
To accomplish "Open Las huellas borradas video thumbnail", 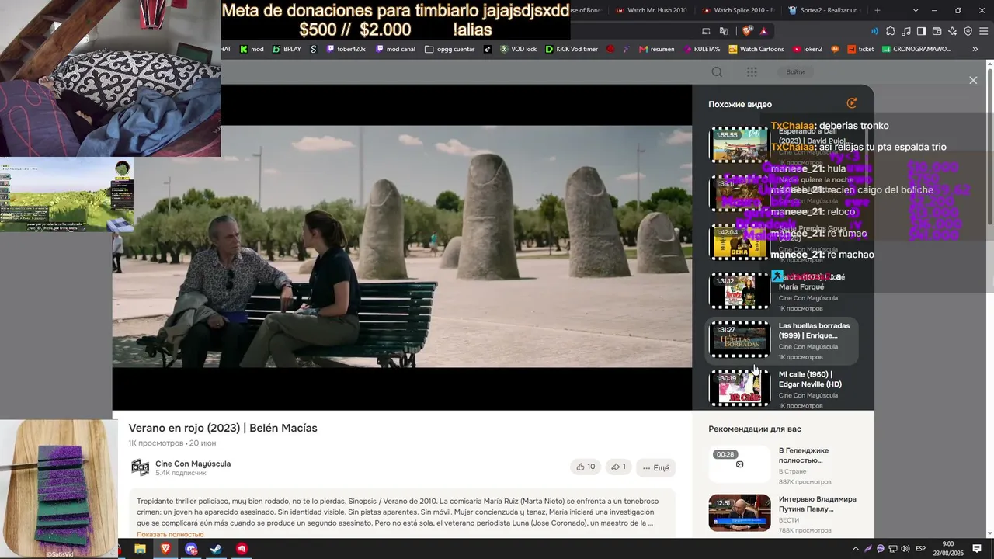I will (739, 339).
